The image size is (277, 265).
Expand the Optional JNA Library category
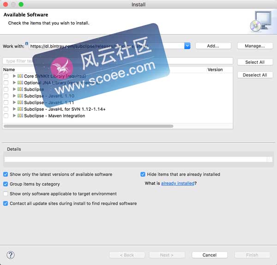(14, 83)
